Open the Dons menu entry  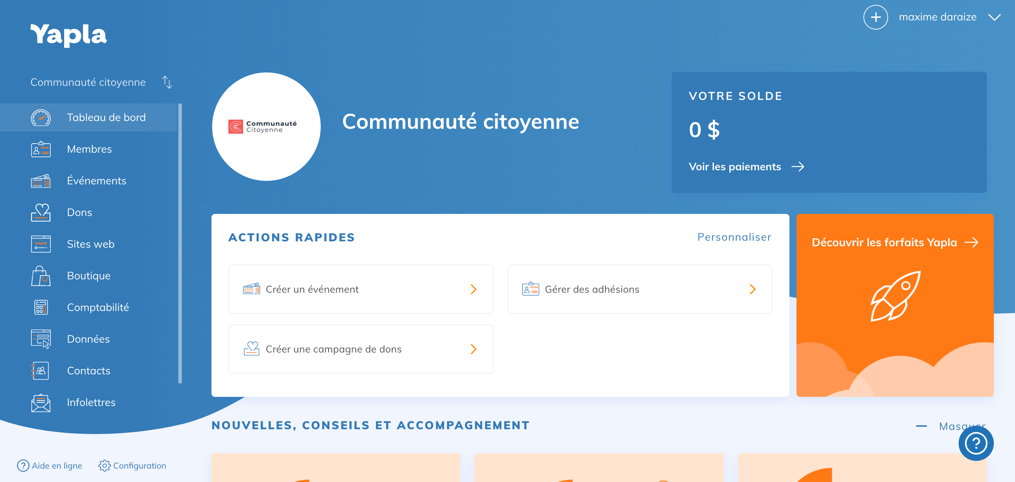click(x=79, y=212)
